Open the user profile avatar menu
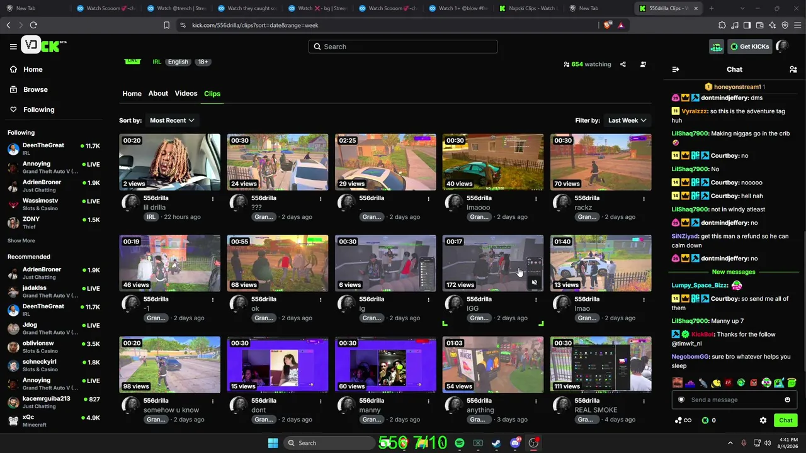This screenshot has width=806, height=453. click(782, 46)
